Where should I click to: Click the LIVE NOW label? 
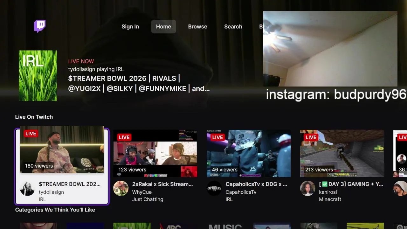[81, 61]
